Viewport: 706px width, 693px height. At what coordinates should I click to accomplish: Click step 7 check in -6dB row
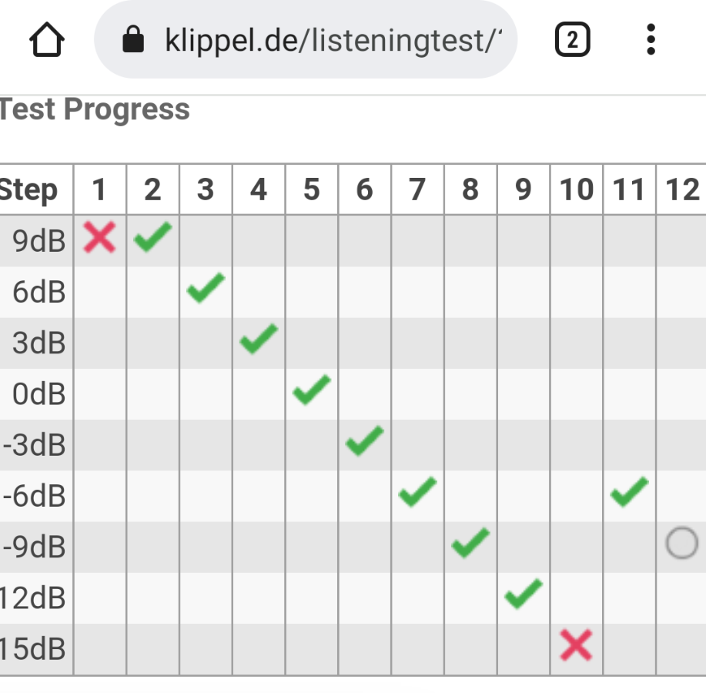click(417, 492)
